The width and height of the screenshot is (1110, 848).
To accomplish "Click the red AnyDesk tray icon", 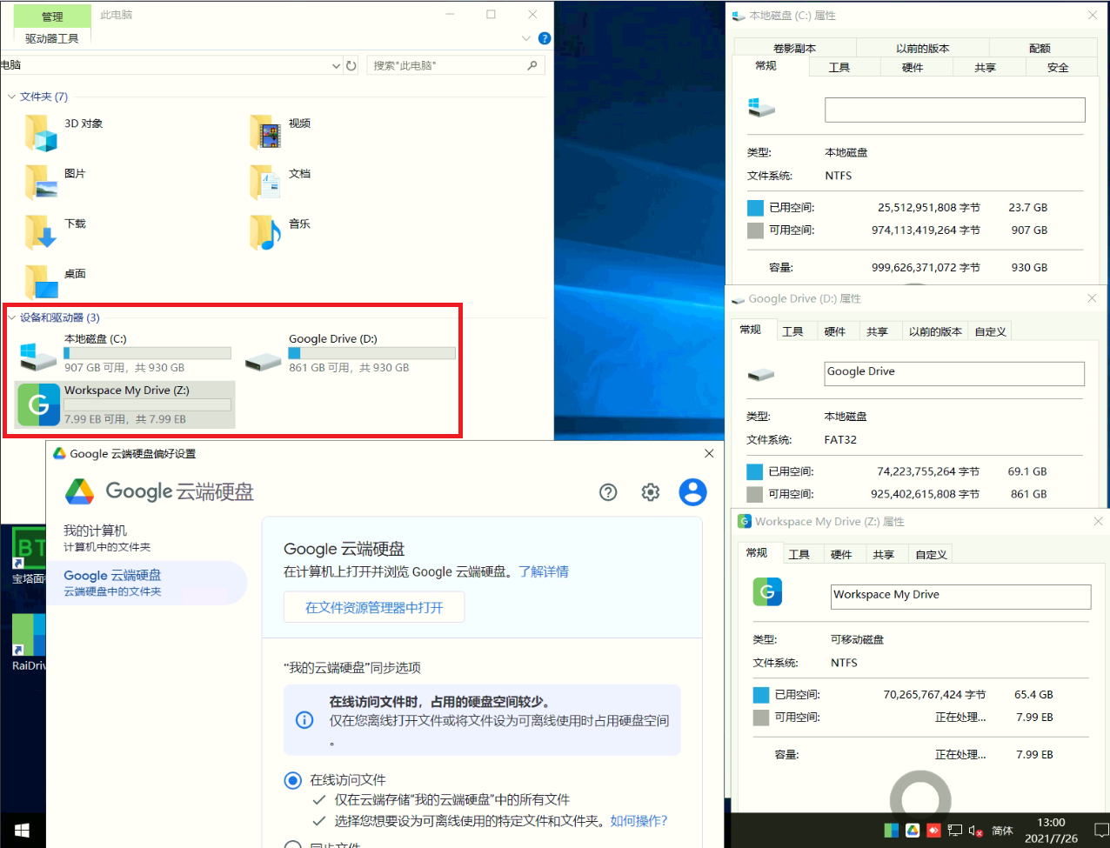I will click(933, 831).
